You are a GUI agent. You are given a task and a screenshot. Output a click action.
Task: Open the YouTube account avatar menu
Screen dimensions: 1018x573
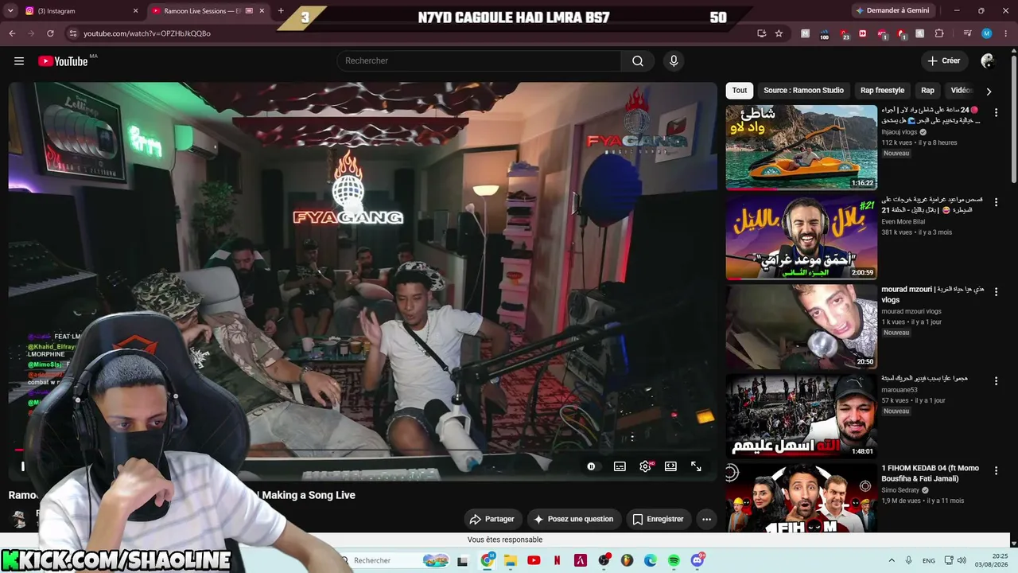(x=988, y=61)
